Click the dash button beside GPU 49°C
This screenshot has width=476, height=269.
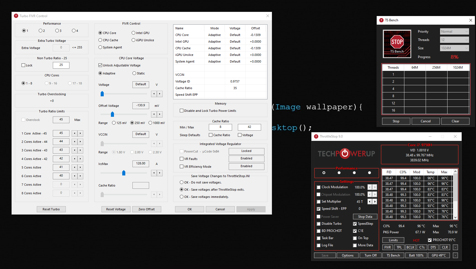(455, 255)
